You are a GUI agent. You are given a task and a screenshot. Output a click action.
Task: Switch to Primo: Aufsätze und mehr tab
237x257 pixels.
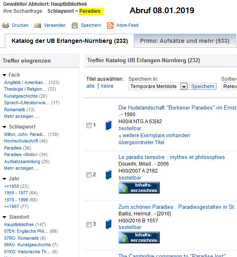click(185, 41)
